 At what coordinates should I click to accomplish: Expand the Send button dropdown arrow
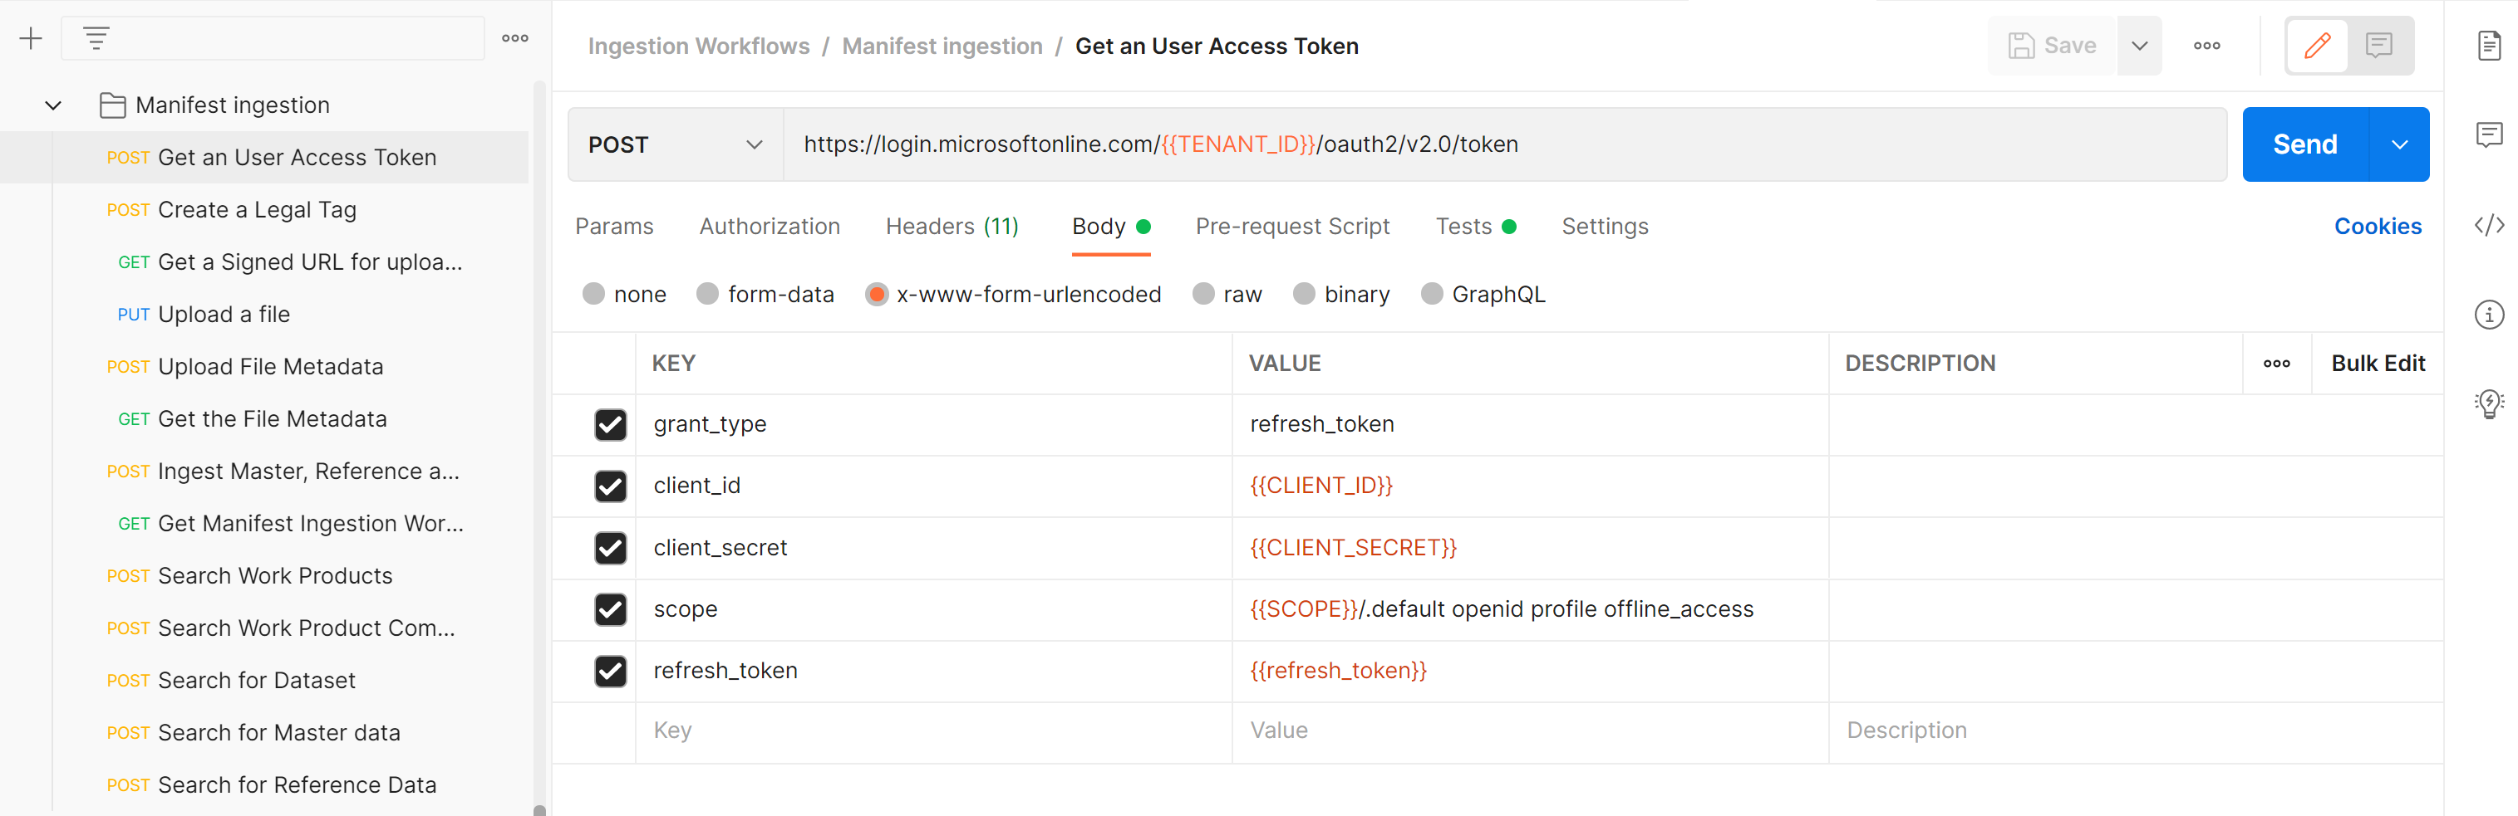click(x=2398, y=144)
